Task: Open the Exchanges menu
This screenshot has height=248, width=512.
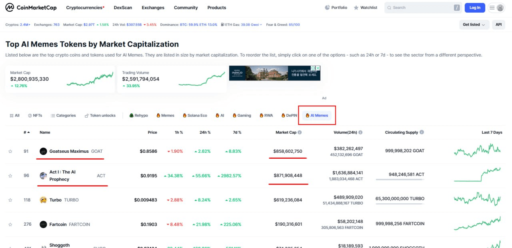Action: [x=153, y=8]
